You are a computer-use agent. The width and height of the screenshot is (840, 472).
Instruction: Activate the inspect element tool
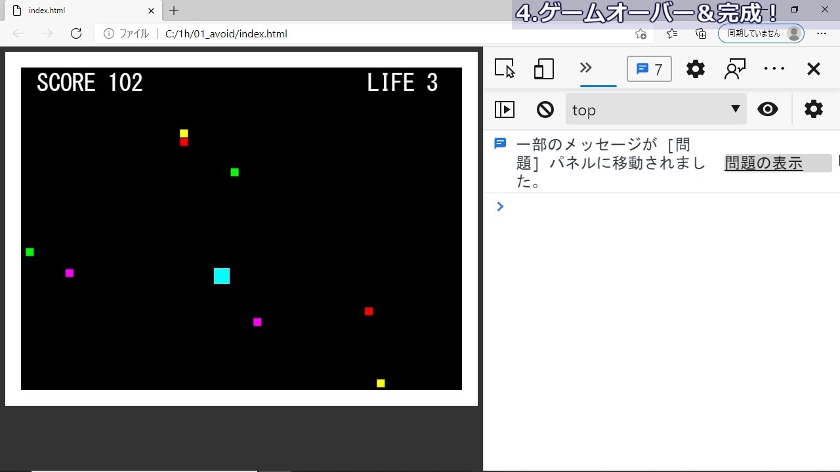[x=504, y=69]
